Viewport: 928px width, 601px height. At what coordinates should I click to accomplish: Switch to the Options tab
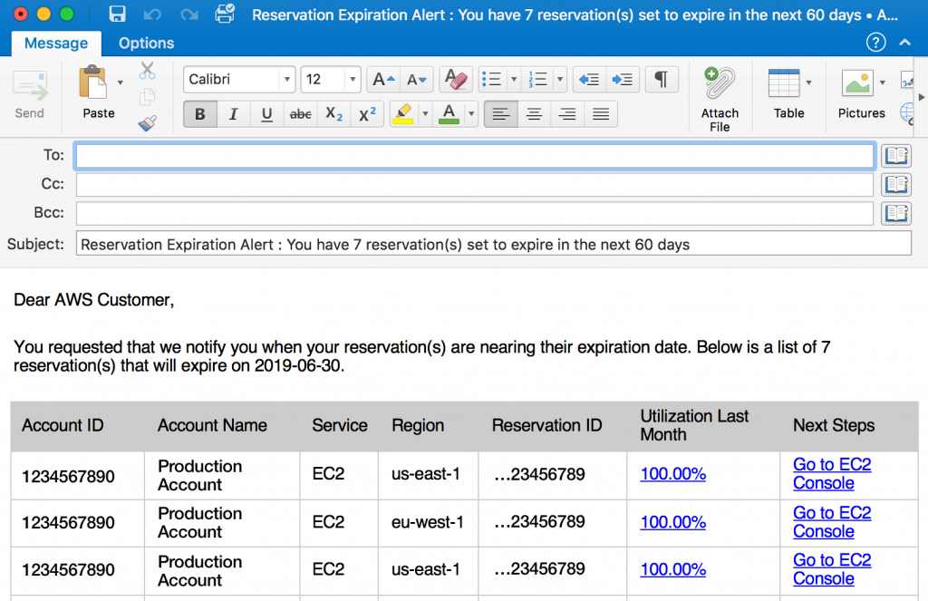[x=146, y=43]
